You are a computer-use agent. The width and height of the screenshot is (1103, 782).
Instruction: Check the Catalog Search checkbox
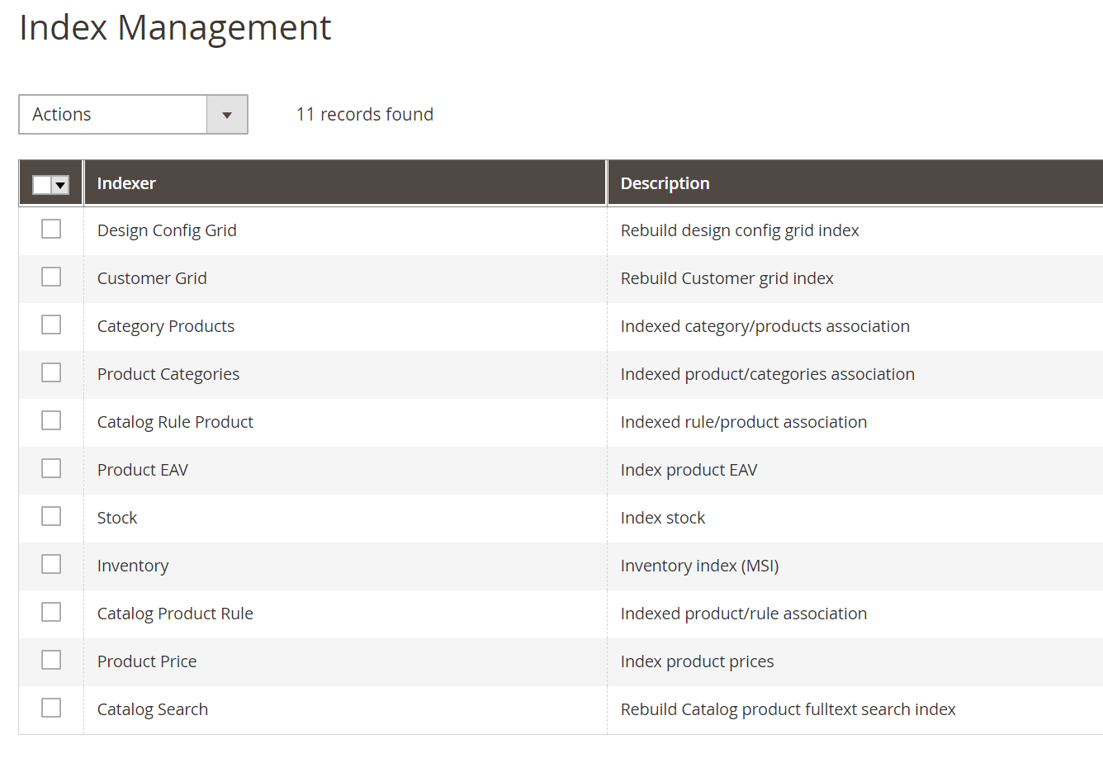click(x=51, y=708)
